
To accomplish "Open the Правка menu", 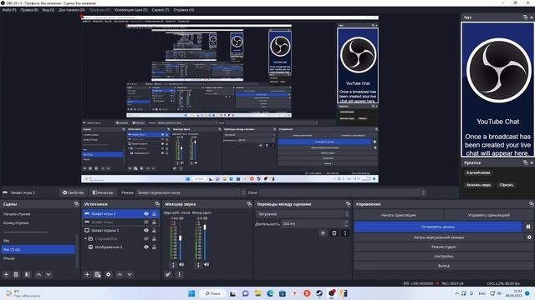I will tap(29, 10).
